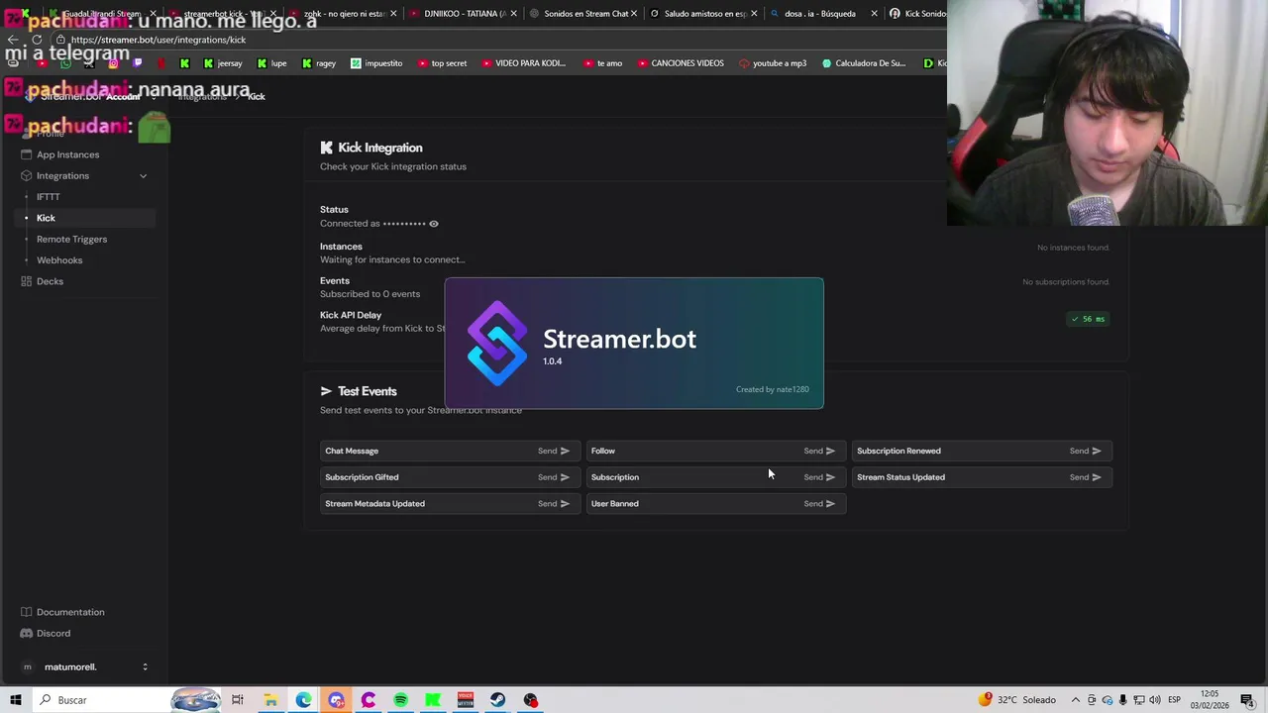Open Microsoft Edge from the taskbar

(303, 700)
